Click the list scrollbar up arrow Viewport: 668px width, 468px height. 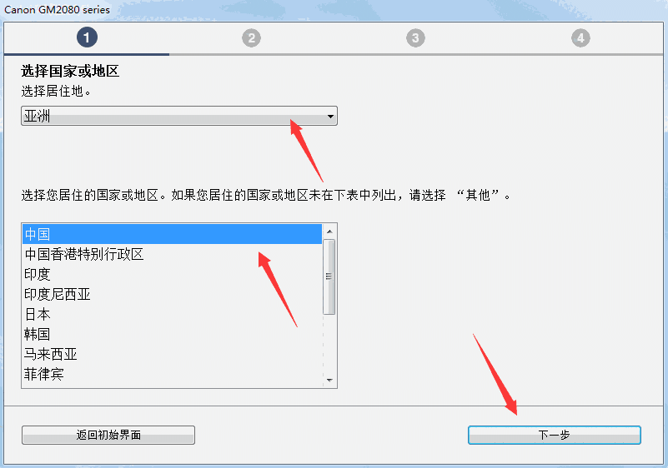click(329, 231)
